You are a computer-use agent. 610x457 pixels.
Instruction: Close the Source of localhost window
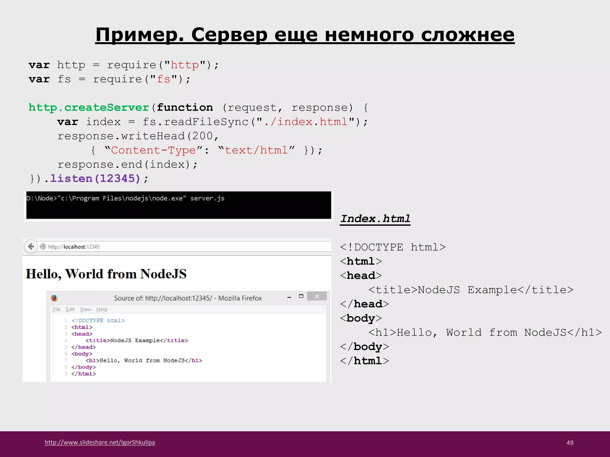(317, 296)
